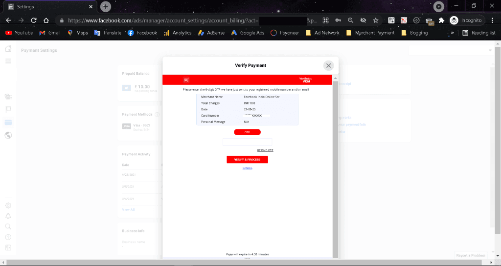Click the key password icon in address bar
Viewport: 501px width, 266px height.
(338, 20)
